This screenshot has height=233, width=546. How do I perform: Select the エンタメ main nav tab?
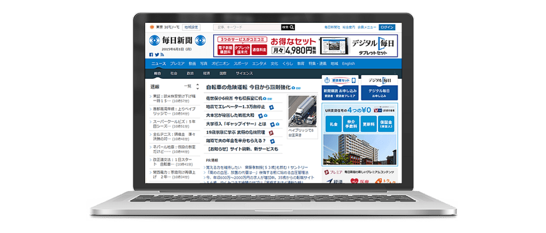pyautogui.click(x=259, y=63)
